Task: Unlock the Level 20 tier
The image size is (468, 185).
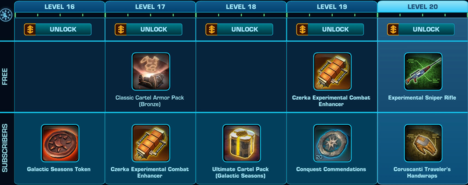Action: [421, 29]
